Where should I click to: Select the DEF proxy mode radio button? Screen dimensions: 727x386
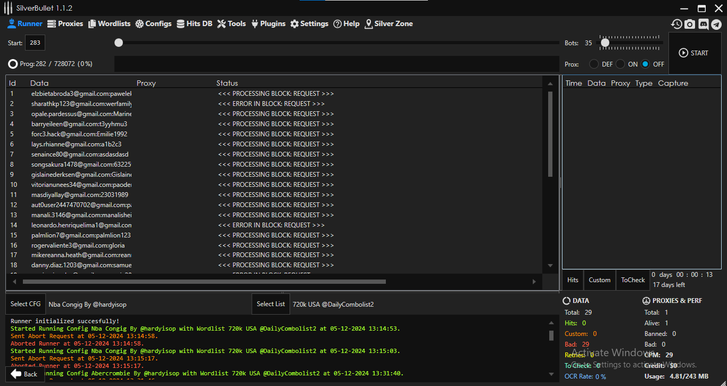pos(594,64)
